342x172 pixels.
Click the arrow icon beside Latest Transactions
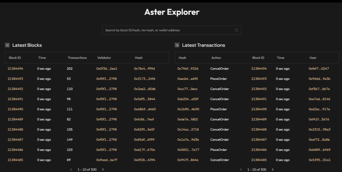click(177, 45)
